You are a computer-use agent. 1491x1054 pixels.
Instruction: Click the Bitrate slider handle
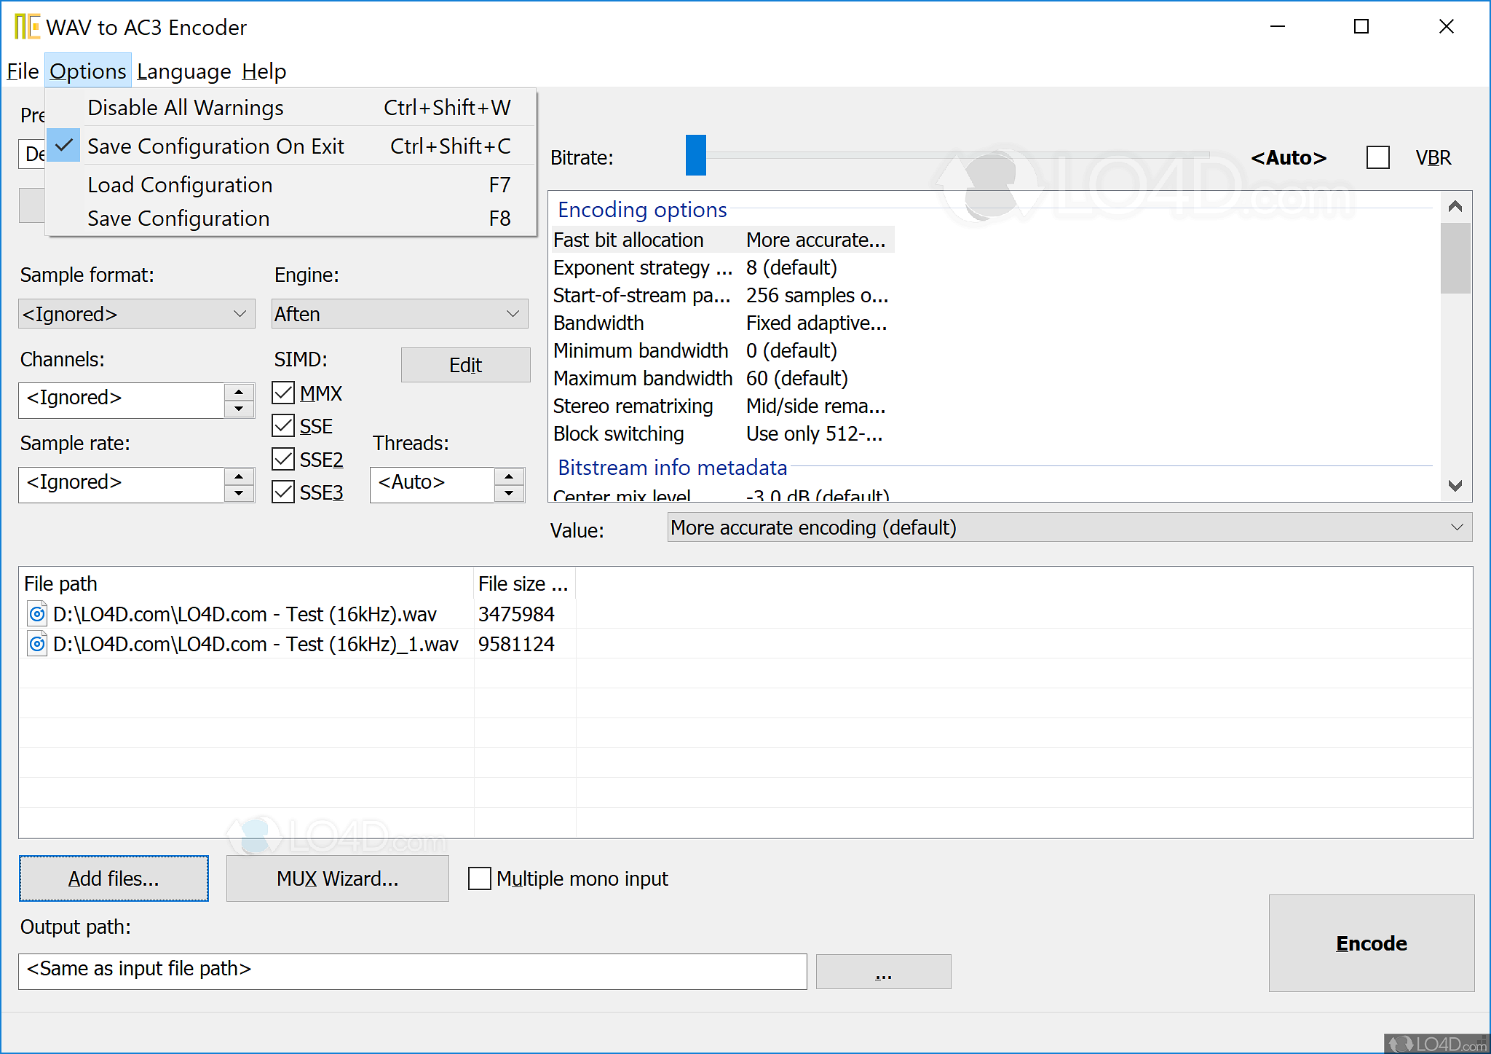tap(695, 156)
